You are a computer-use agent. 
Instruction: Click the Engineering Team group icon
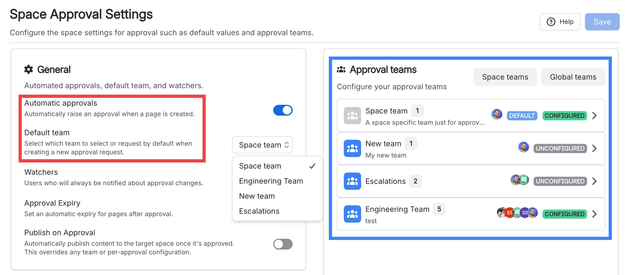[352, 214]
